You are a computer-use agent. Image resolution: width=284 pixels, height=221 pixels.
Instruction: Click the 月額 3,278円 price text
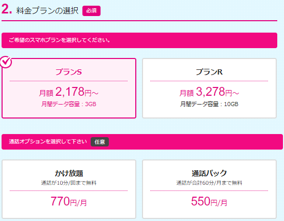(x=209, y=92)
